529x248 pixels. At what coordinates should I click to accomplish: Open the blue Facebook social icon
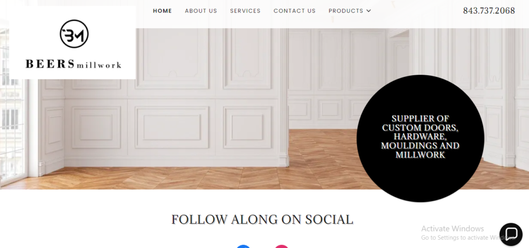pos(243,246)
